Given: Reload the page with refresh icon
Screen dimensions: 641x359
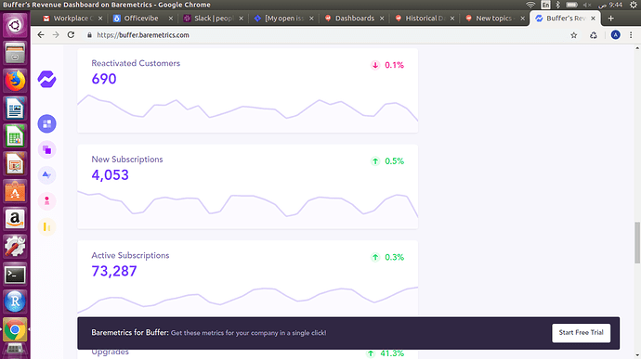Looking at the screenshot, I should click(72, 35).
